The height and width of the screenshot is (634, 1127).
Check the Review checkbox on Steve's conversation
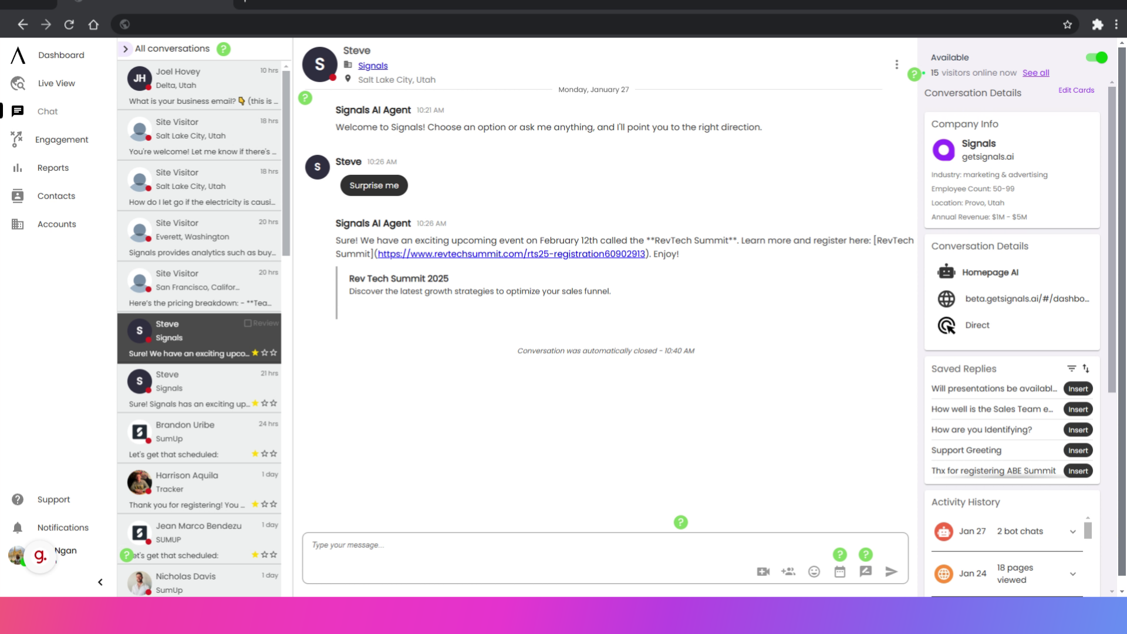248,323
